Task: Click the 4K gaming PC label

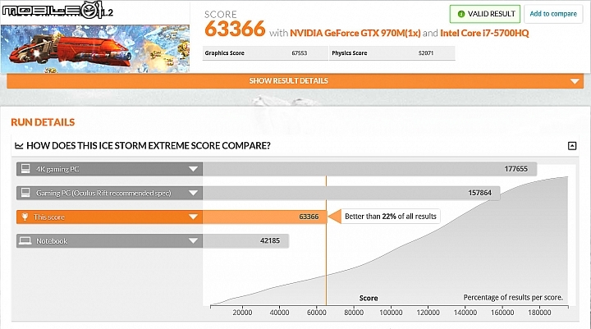Action: 57,169
